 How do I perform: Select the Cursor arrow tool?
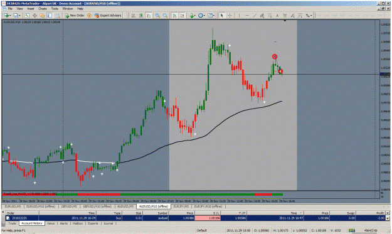pos(222,16)
